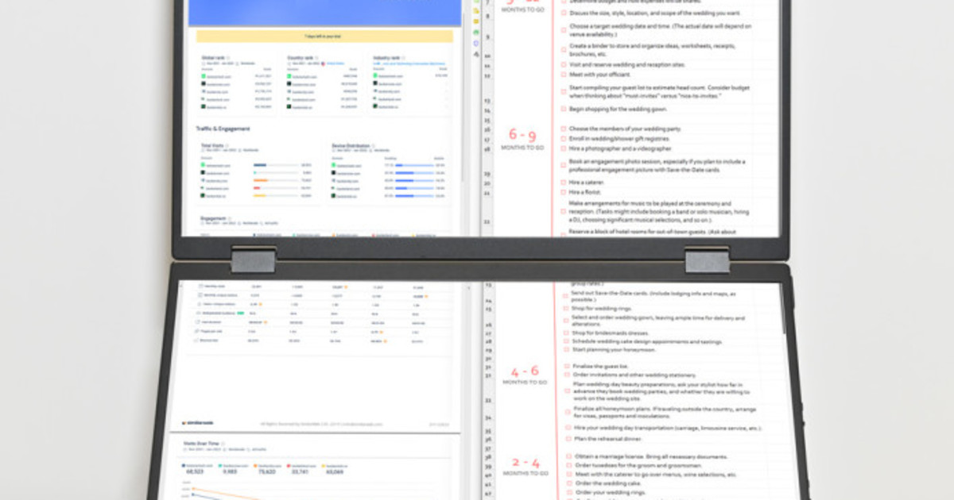Viewport: 954px width, 500px height.
Task: Click the yellow trial days remaining banner
Action: (x=324, y=37)
